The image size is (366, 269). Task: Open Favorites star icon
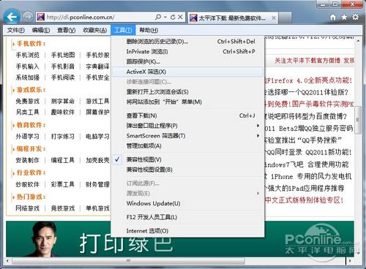click(344, 17)
